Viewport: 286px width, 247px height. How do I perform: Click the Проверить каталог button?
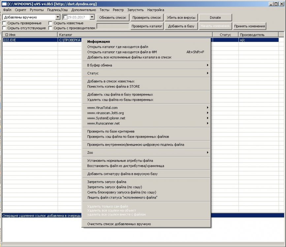[147, 26]
